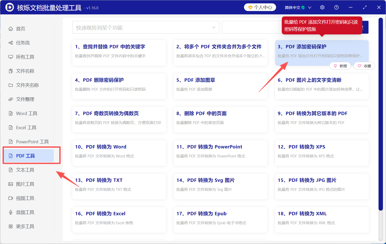Image resolution: width=386 pixels, height=244 pixels.
Task: Open the settings gear icon
Action: click(322, 7)
